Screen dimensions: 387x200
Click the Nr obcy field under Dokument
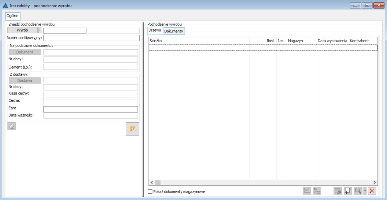[x=91, y=60]
